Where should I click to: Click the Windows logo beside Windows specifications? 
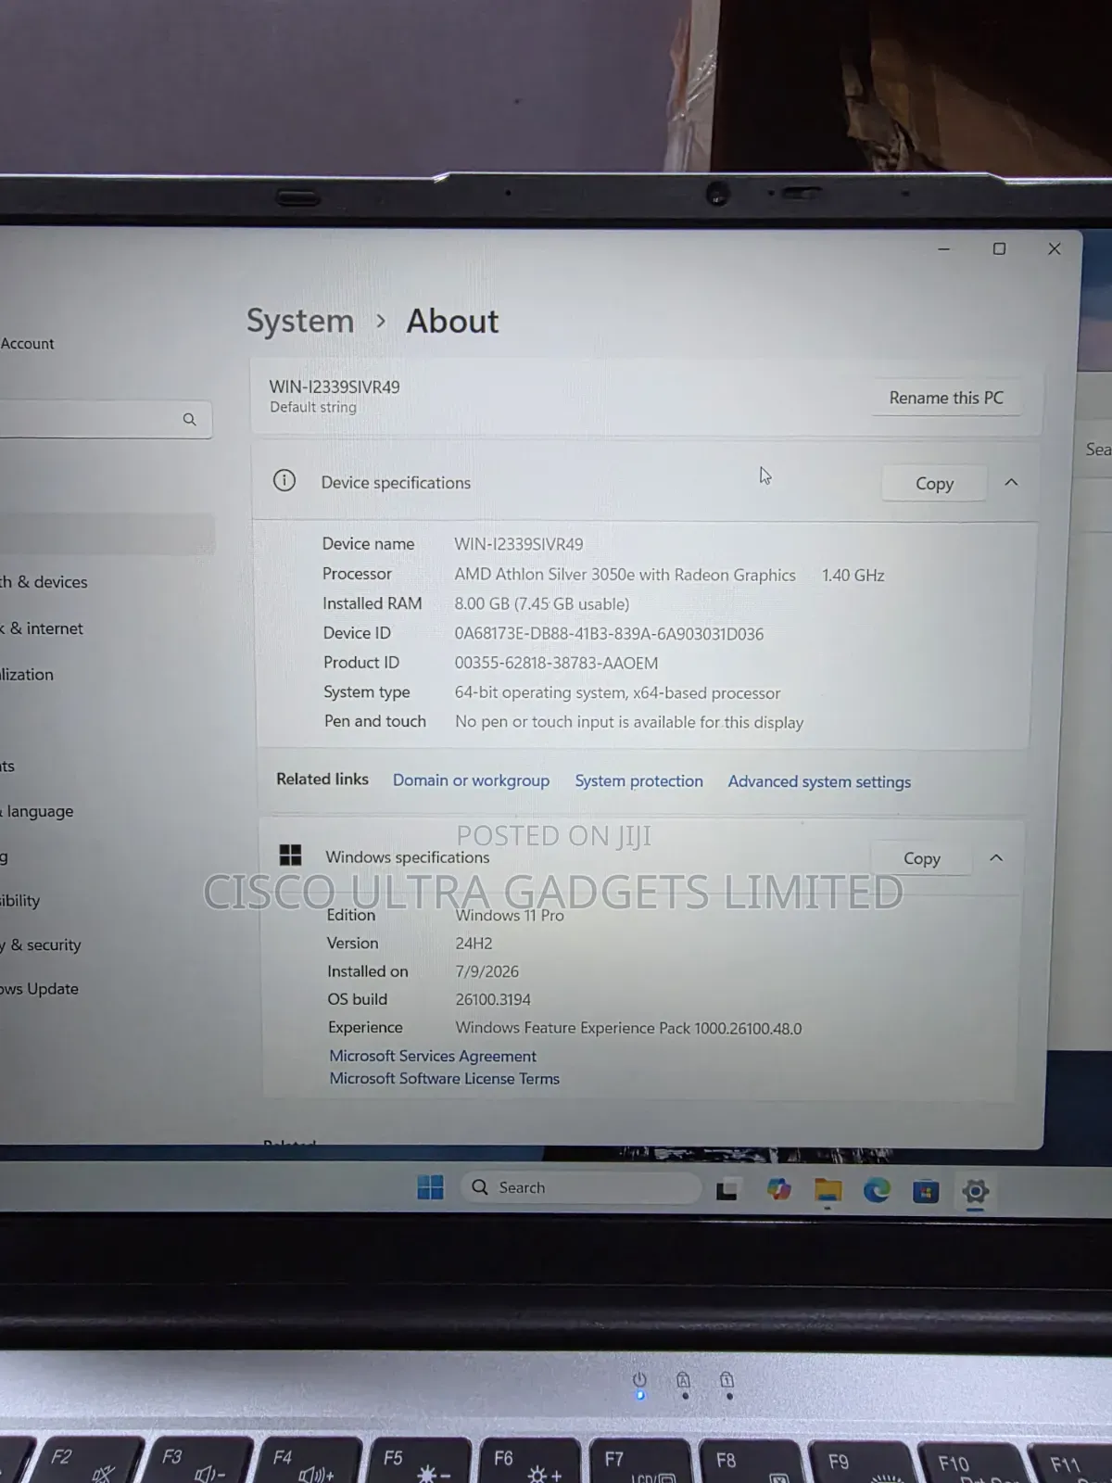tap(290, 855)
